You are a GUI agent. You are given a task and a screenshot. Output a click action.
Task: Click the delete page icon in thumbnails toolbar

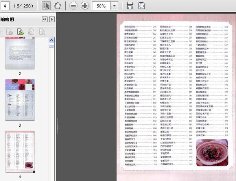(9, 32)
